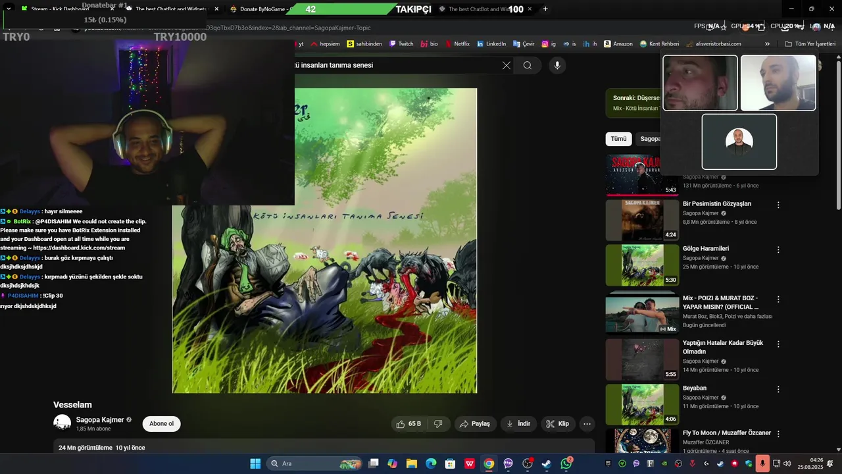This screenshot has height=474, width=842.
Task: Dislike the Vesselam video
Action: [438, 424]
